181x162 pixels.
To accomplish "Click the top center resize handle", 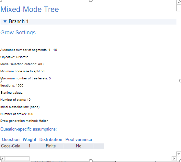I will 91,1.
